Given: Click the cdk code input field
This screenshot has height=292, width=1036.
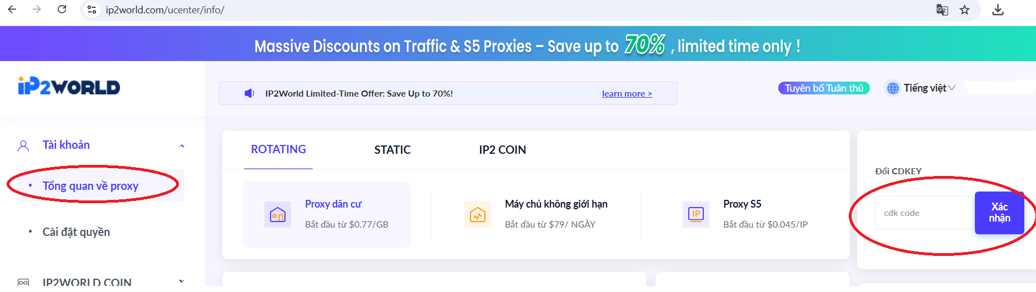Looking at the screenshot, I should (x=924, y=213).
